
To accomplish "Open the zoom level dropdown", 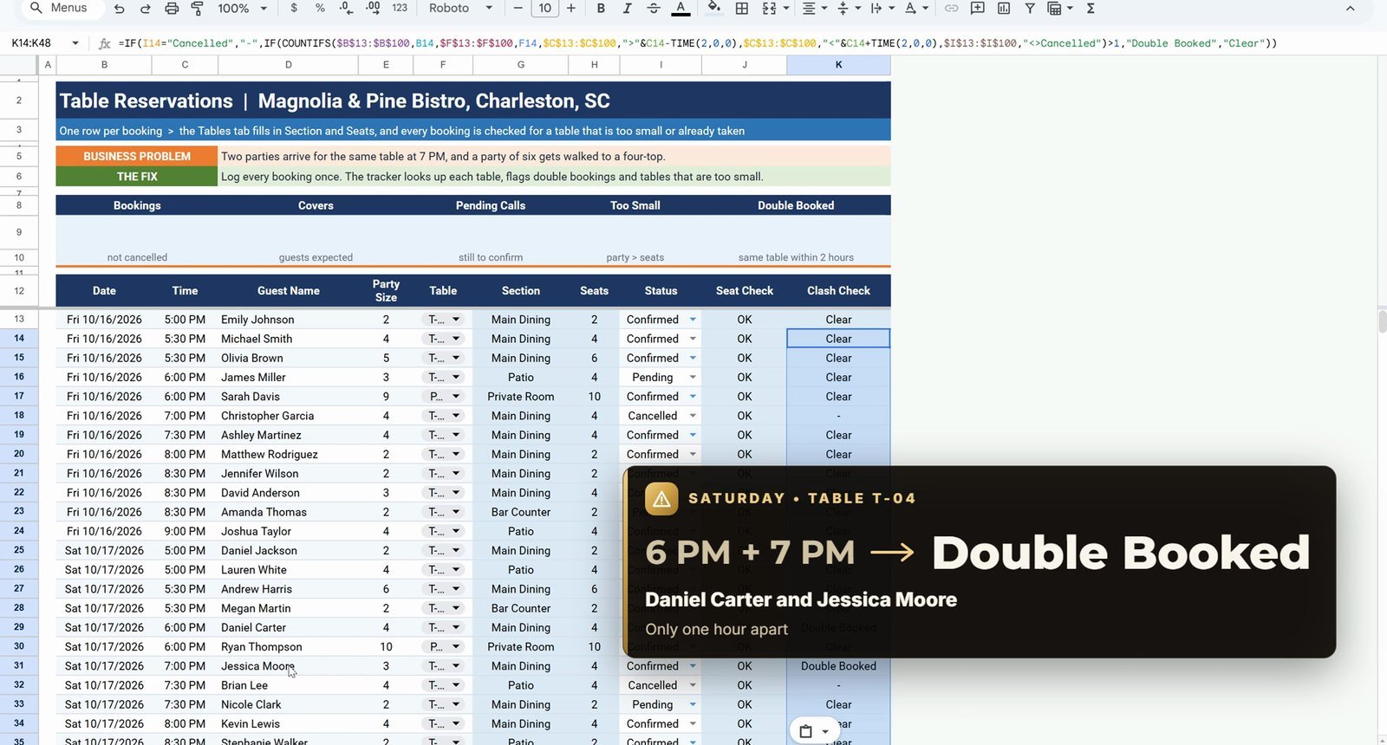I will click(x=242, y=9).
